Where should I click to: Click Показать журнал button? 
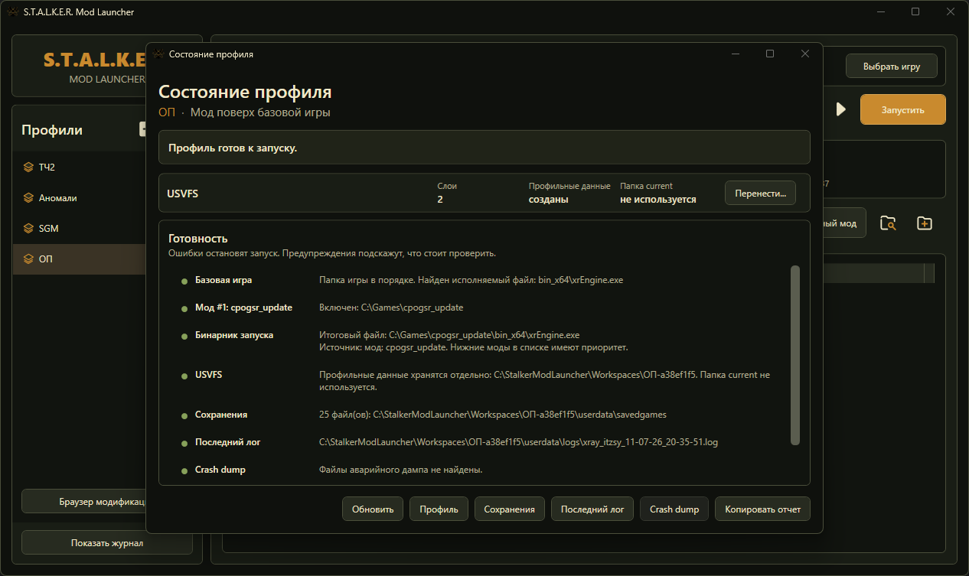coord(107,543)
